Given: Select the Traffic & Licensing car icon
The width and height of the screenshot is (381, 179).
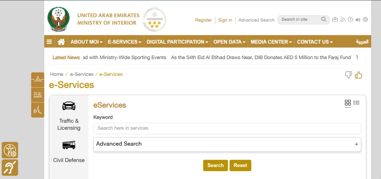Looking at the screenshot, I should 69,106.
